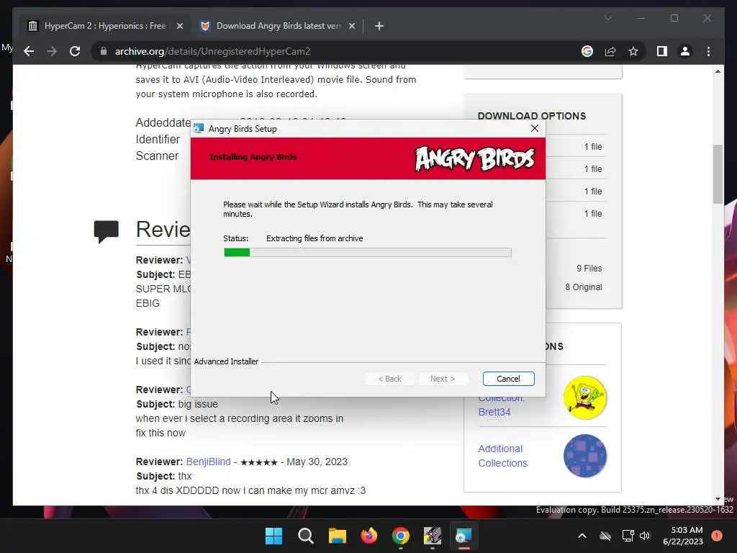
Task: Click the DOWNLOAD OPTIONS heading
Action: point(532,116)
